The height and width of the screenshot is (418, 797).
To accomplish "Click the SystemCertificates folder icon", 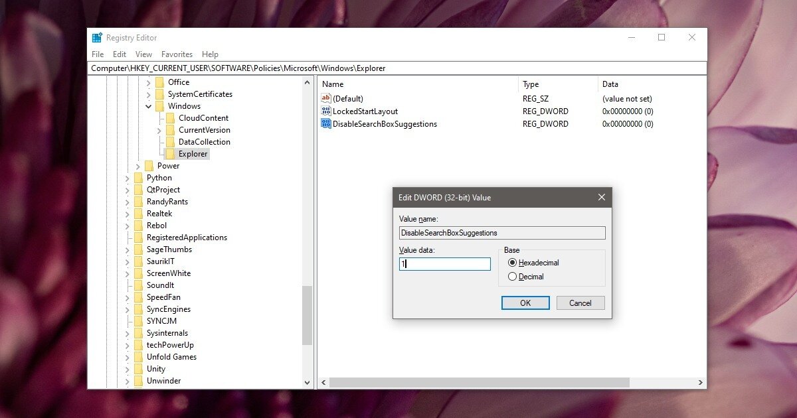I will point(159,94).
